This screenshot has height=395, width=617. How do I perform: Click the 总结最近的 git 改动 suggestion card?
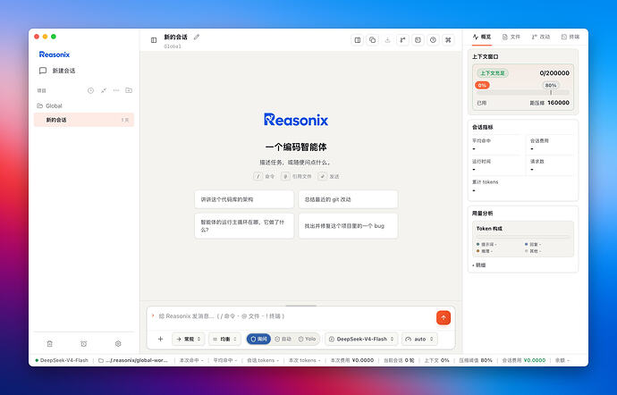coord(348,199)
